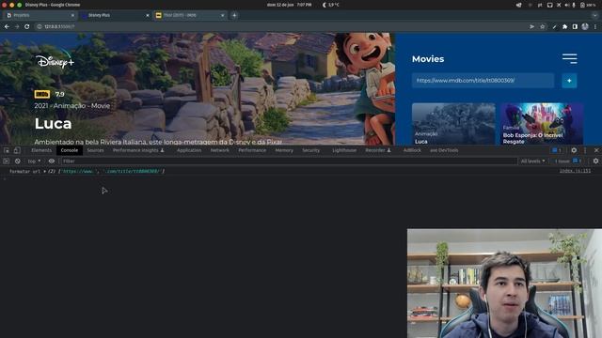Open the All levels log dropdown
Image resolution: width=602 pixels, height=338 pixels.
click(533, 161)
